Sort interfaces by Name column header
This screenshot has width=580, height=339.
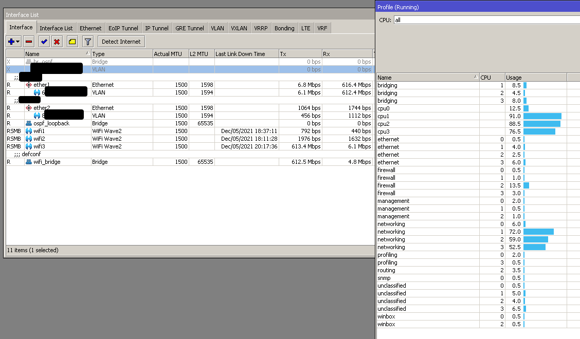[58, 54]
